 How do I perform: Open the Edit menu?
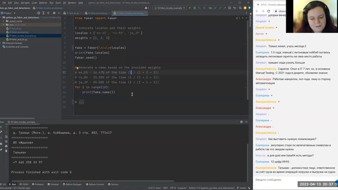tap(10, 3)
